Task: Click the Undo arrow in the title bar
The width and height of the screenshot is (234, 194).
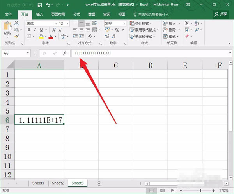Action: (48, 5)
